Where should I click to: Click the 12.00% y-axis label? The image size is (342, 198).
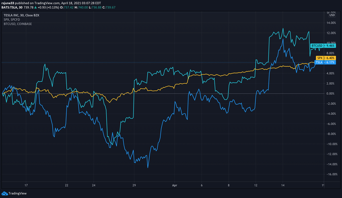(x=331, y=33)
